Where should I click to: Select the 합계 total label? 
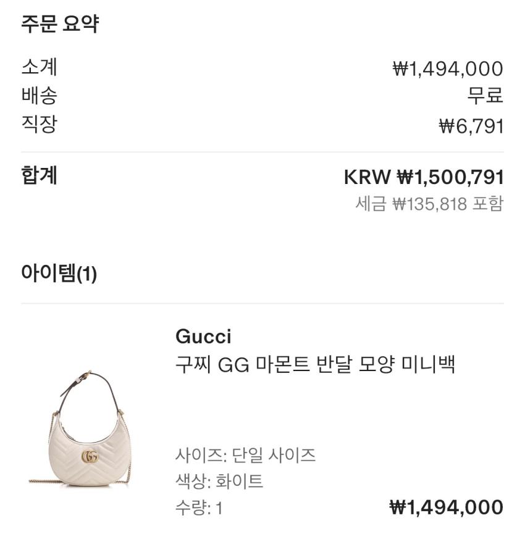coord(39,176)
